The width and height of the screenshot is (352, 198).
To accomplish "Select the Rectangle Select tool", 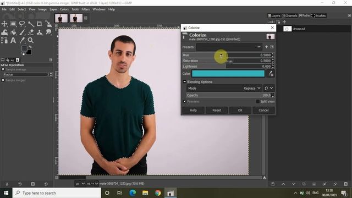I will (13, 24).
